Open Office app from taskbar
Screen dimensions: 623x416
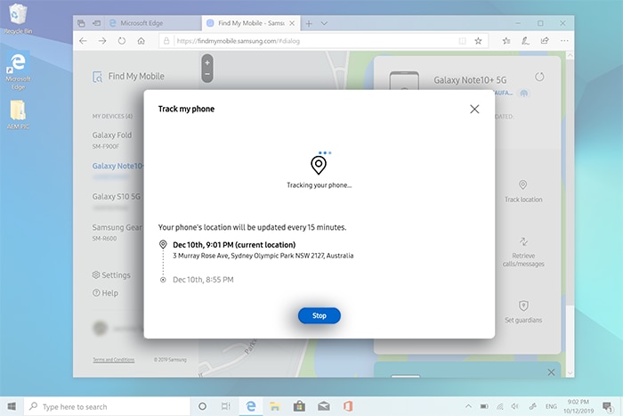pos(348,406)
